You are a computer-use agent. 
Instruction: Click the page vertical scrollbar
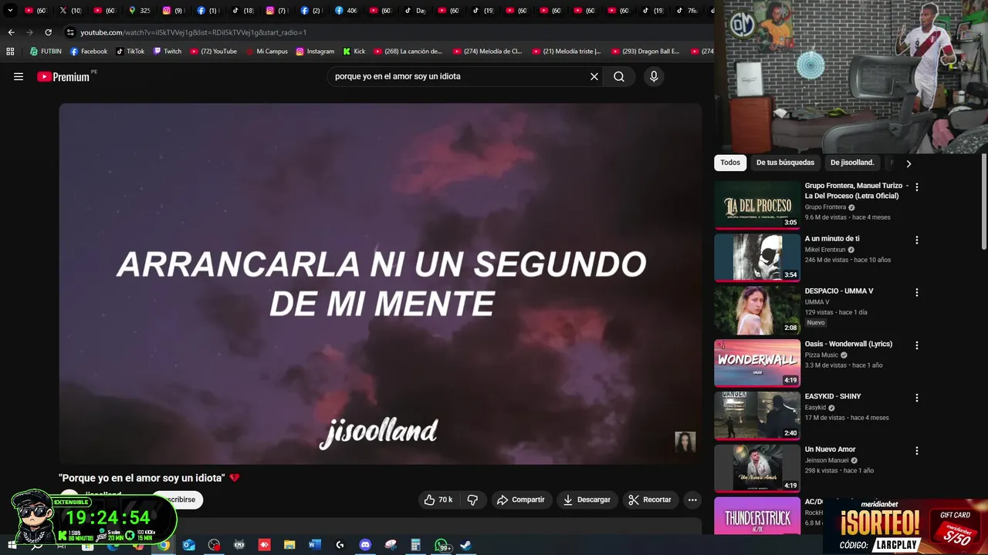pyautogui.click(x=983, y=202)
